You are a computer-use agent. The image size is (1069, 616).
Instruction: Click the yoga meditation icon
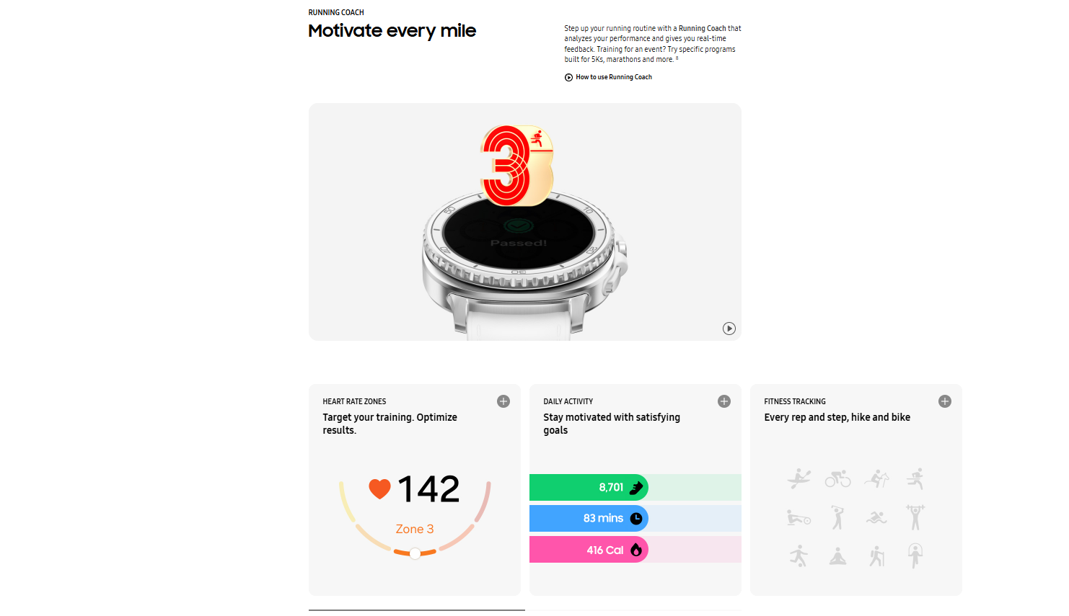click(x=837, y=556)
